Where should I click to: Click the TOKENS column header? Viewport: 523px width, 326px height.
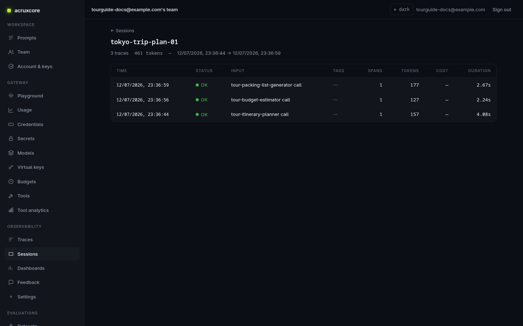pyautogui.click(x=410, y=71)
